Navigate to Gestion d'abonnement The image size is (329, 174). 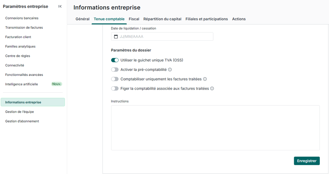click(x=22, y=121)
